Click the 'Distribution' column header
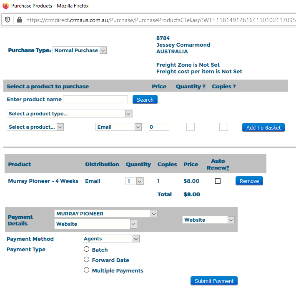Image resolution: width=296 pixels, height=295 pixels. click(x=102, y=164)
